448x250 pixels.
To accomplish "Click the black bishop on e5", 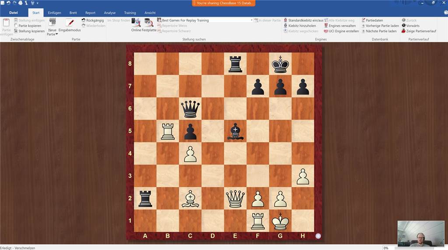I will coord(235,131).
